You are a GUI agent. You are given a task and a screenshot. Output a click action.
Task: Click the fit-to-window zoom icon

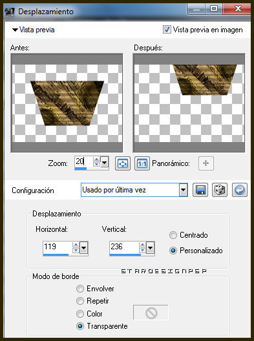click(x=123, y=163)
